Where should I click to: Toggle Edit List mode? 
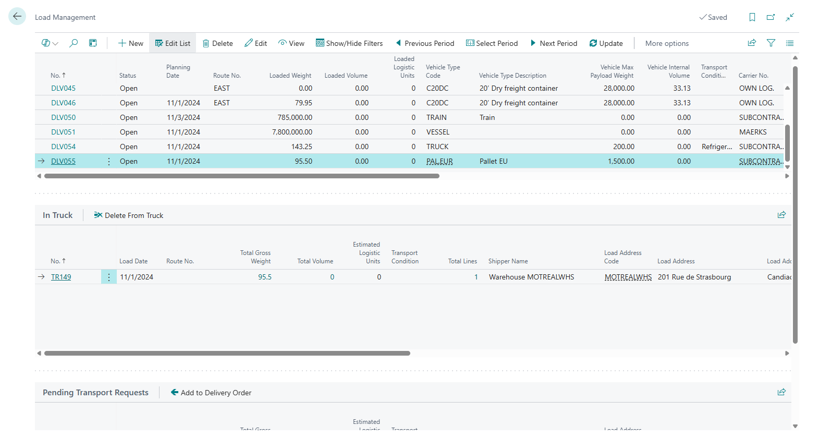coord(173,43)
